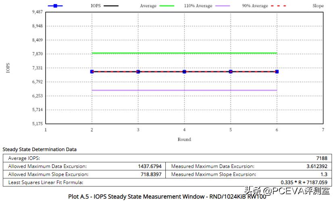The height and width of the screenshot is (201, 336).
Task: Click the value 3.612392
Action: (317, 166)
